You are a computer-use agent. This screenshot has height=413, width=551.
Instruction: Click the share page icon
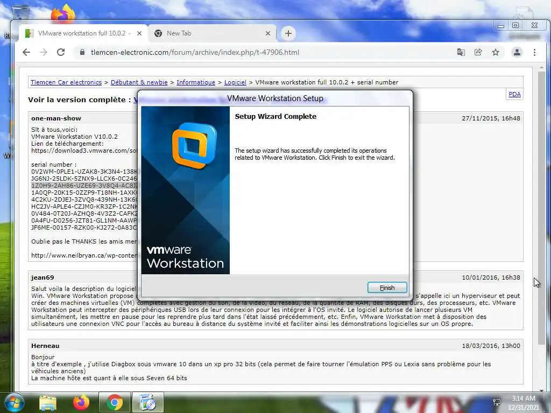(478, 52)
